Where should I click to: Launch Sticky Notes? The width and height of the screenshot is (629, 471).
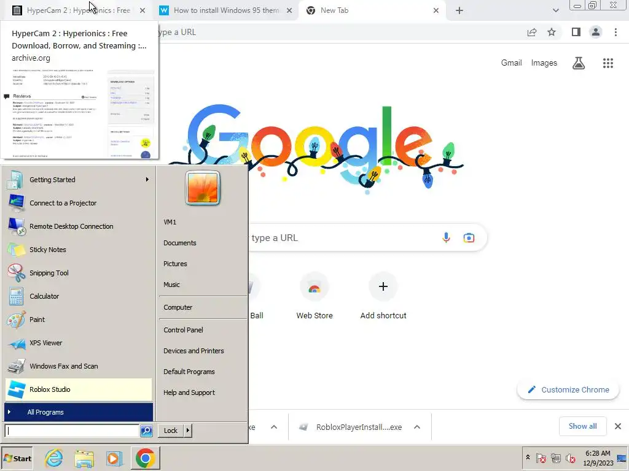tap(79, 250)
